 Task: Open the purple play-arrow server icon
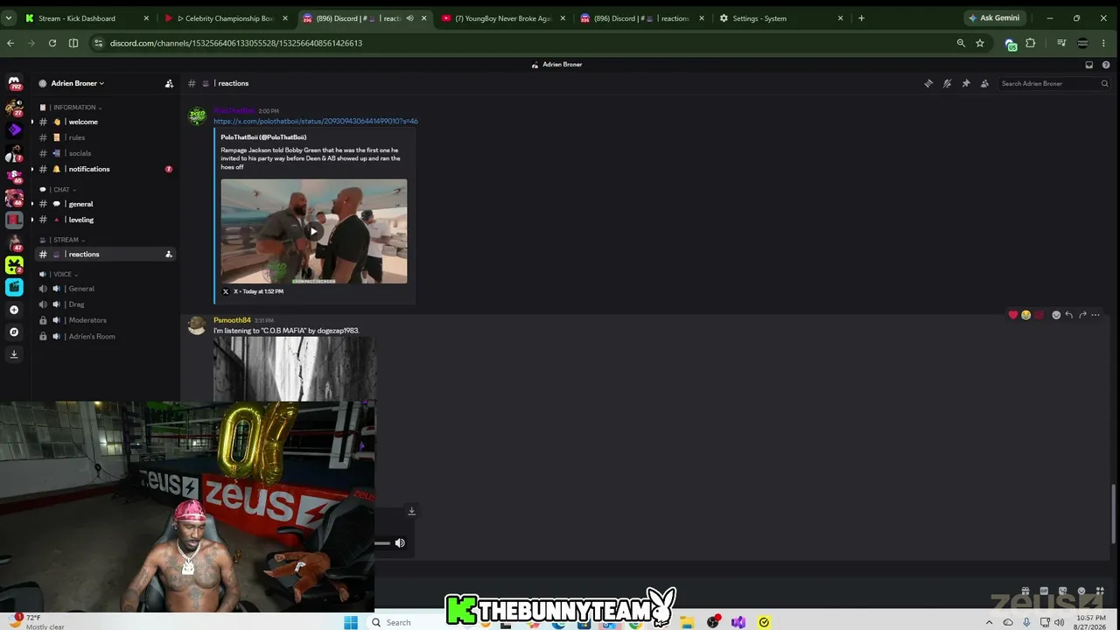14,129
